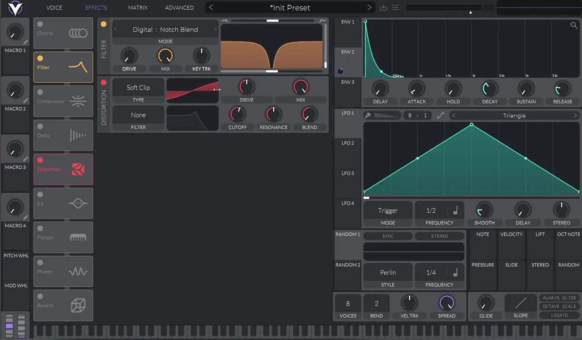Toggle the Random SYNC button

(388, 236)
